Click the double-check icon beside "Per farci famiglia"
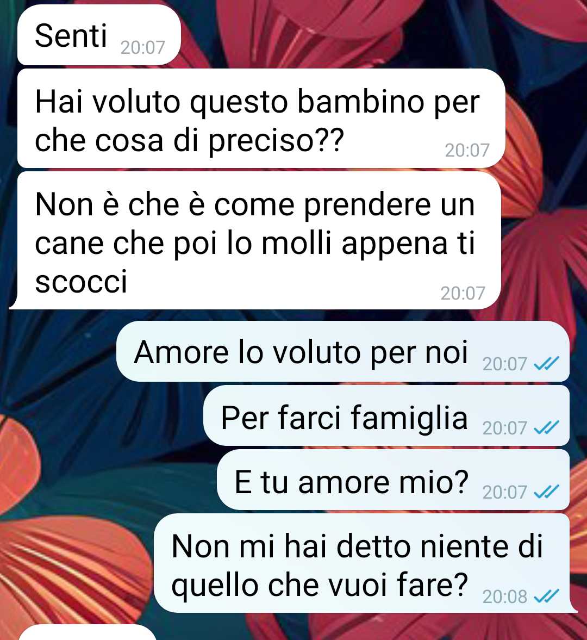587x640 pixels. pyautogui.click(x=547, y=427)
